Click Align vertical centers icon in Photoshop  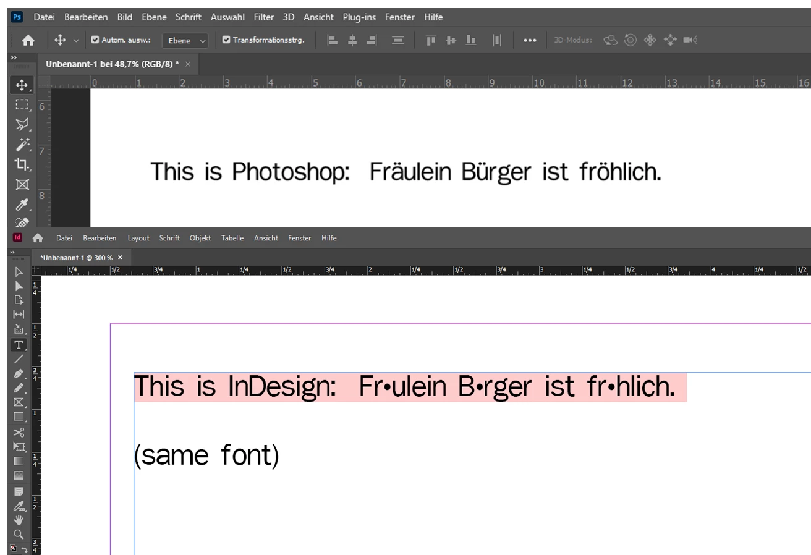point(451,40)
